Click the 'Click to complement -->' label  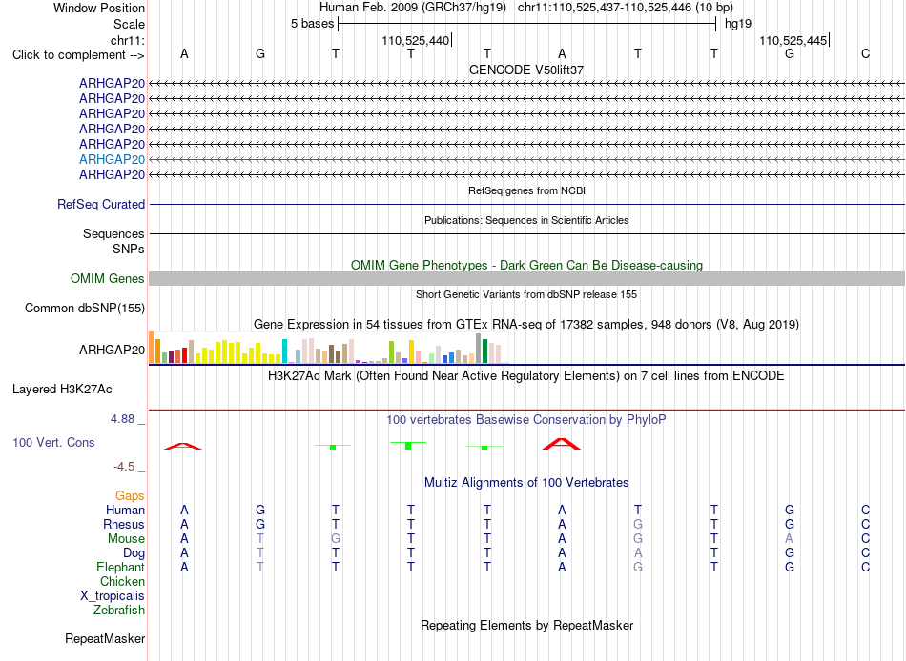[78, 55]
